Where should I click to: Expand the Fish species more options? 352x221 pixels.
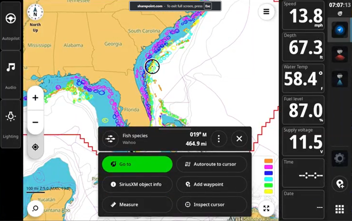(x=218, y=139)
